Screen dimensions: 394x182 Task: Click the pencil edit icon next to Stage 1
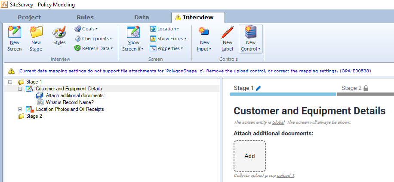click(259, 88)
